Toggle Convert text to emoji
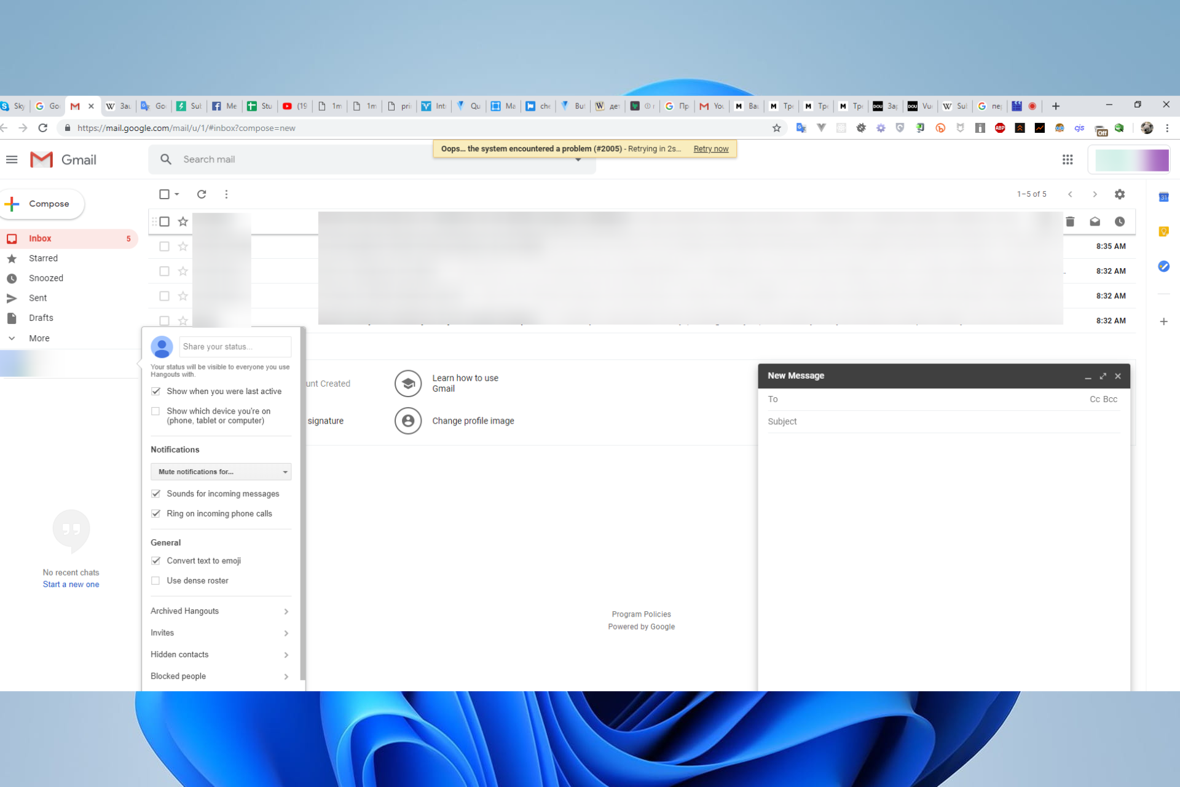Image resolution: width=1180 pixels, height=787 pixels. (155, 561)
